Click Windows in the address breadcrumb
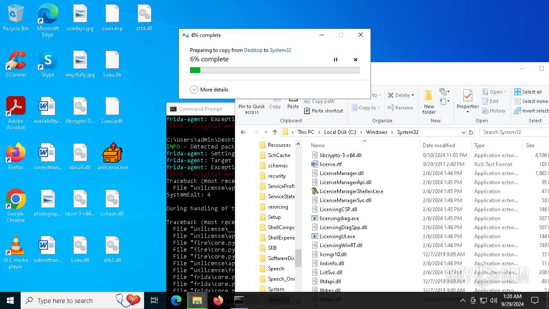The width and height of the screenshot is (549, 309). 377,132
